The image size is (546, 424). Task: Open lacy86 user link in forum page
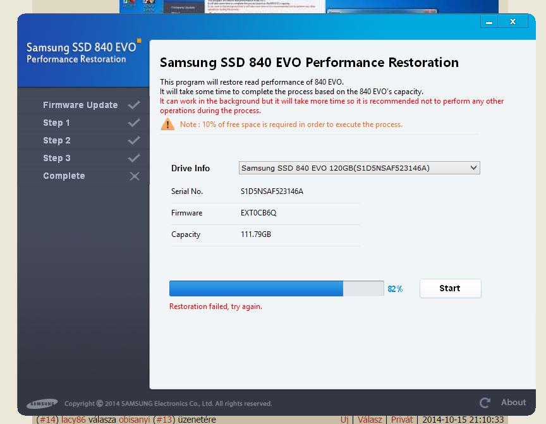[x=73, y=420]
